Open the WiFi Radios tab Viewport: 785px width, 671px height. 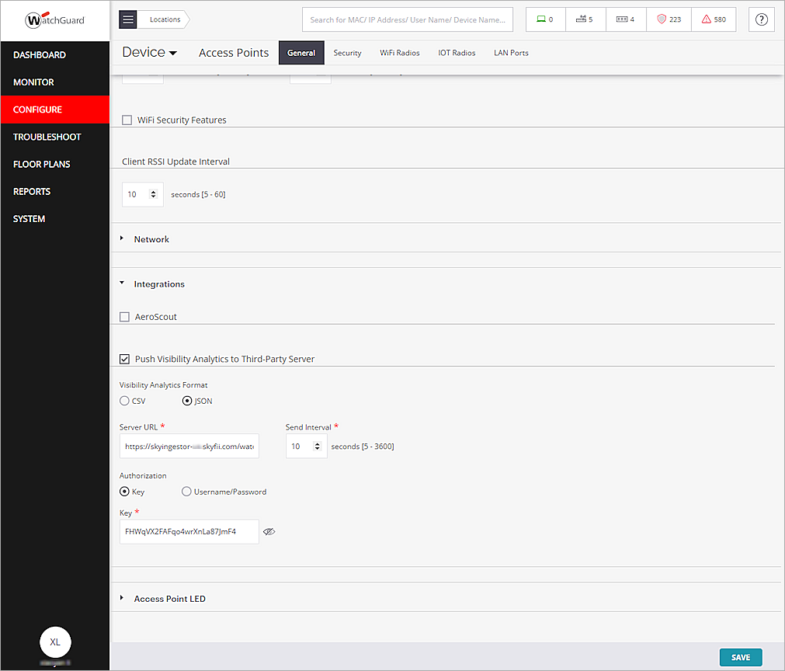399,53
